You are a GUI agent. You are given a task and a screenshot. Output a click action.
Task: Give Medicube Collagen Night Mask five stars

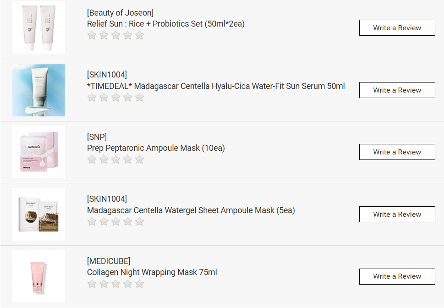(x=140, y=284)
